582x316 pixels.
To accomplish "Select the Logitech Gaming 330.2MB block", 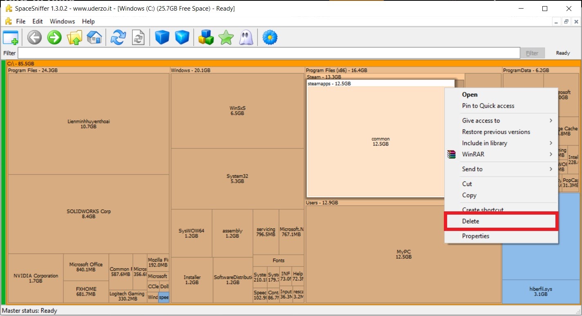I will (128, 296).
